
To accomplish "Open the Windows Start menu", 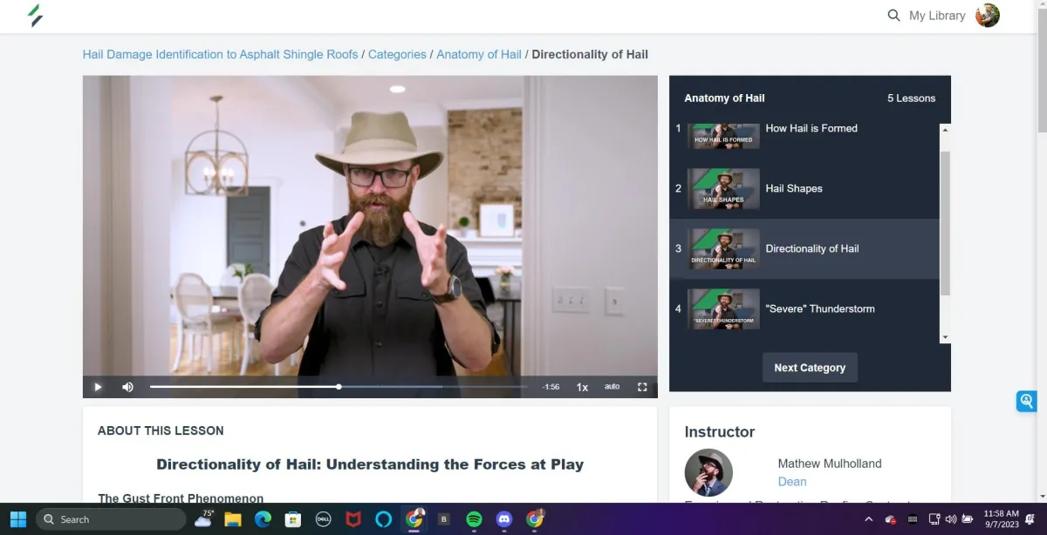I will point(17,519).
